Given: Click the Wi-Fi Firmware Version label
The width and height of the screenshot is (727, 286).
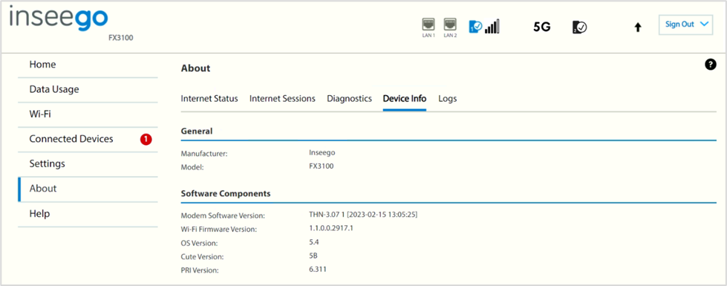Looking at the screenshot, I should [x=219, y=230].
